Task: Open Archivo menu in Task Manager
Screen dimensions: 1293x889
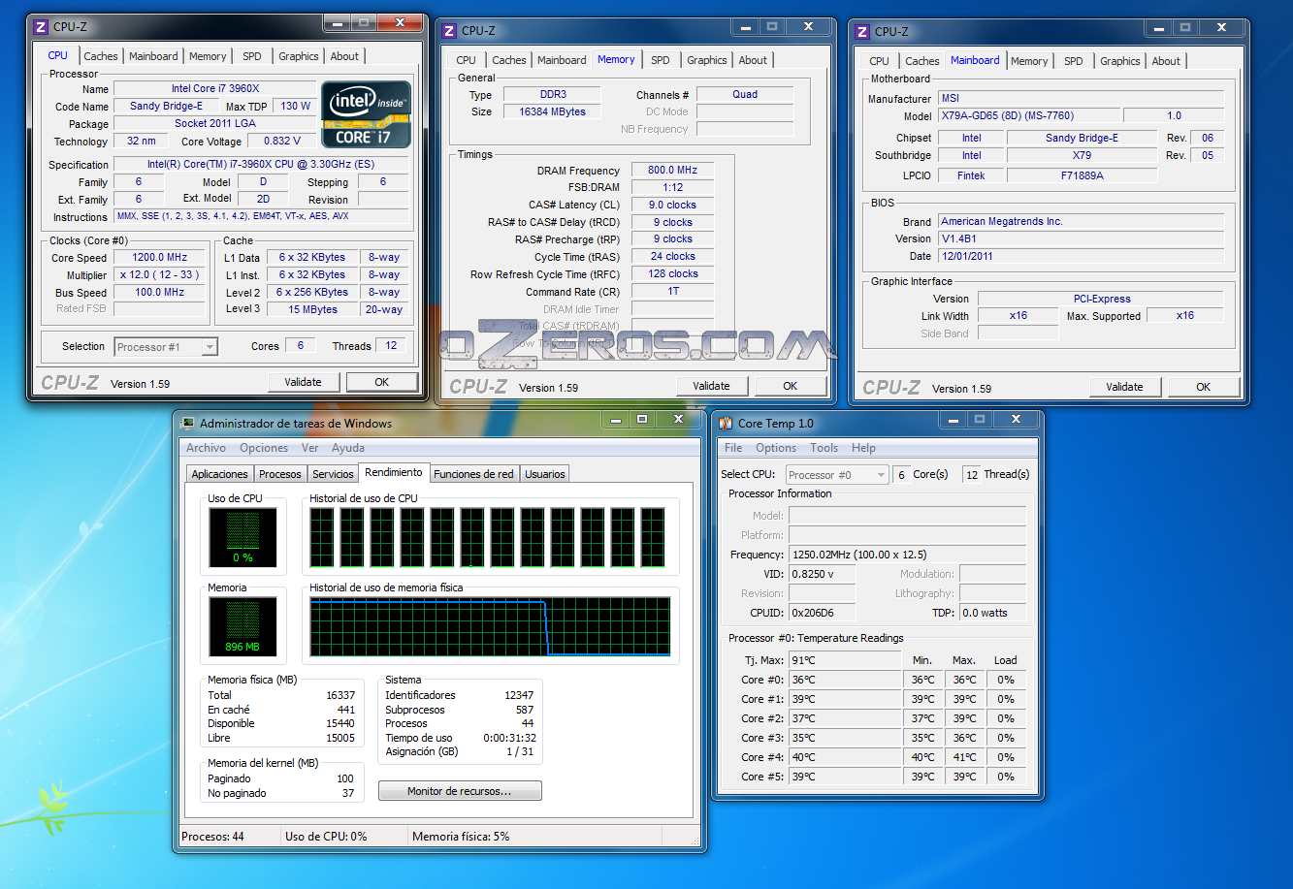Action: (206, 448)
